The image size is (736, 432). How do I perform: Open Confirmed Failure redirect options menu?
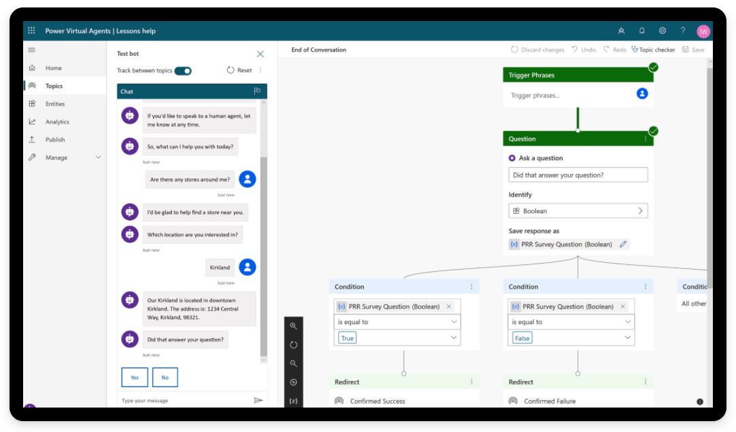coord(646,382)
